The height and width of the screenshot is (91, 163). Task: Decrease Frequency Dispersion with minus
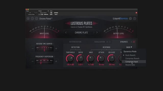click(x=33, y=61)
